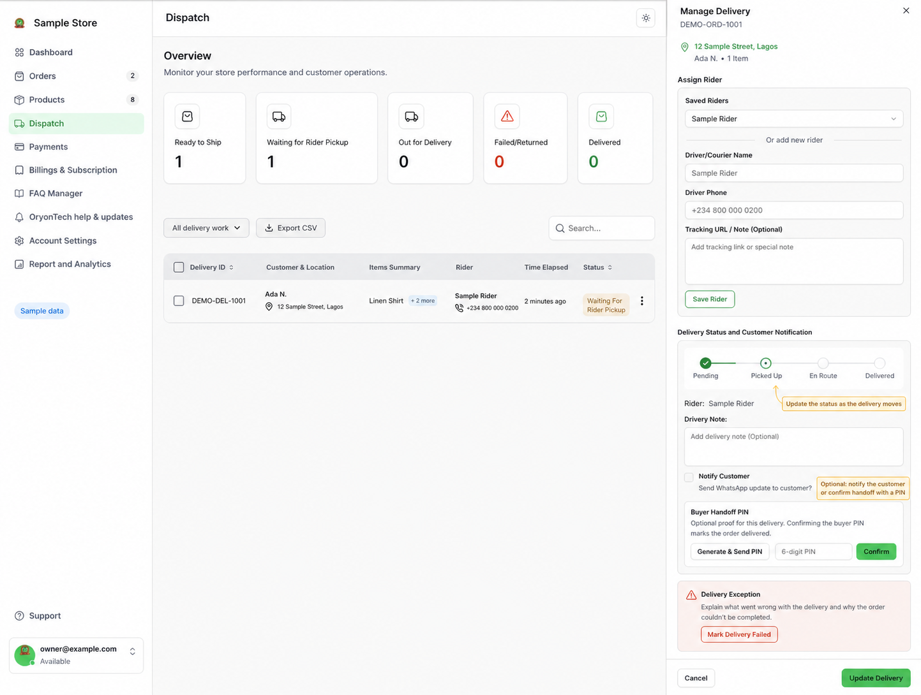Click the Delivery Exception warning icon

(691, 595)
